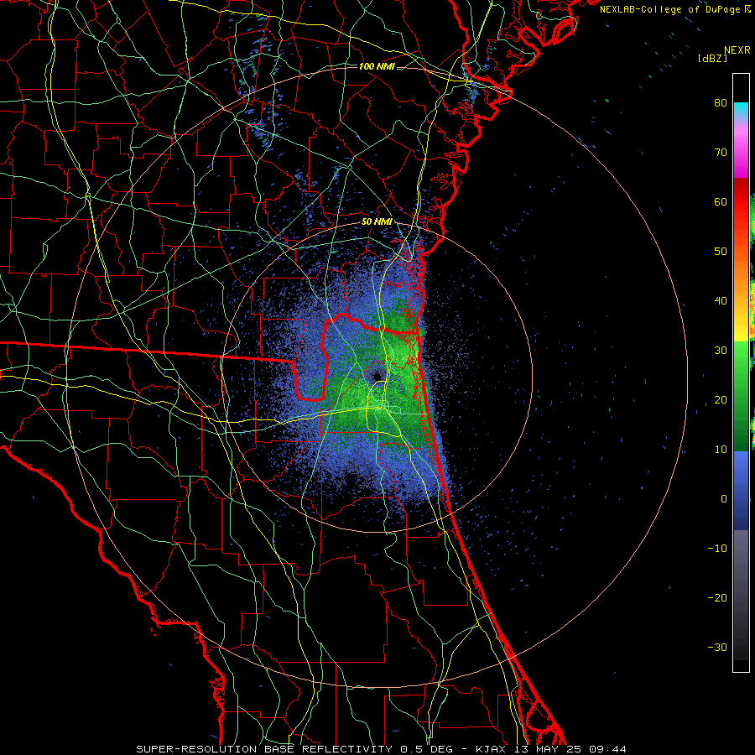This screenshot has width=755, height=755.
Task: Click the -10 value on dBZ scale
Action: click(x=717, y=549)
